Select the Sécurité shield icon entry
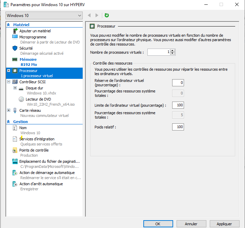The width and height of the screenshot is (245, 228). [x=26, y=48]
